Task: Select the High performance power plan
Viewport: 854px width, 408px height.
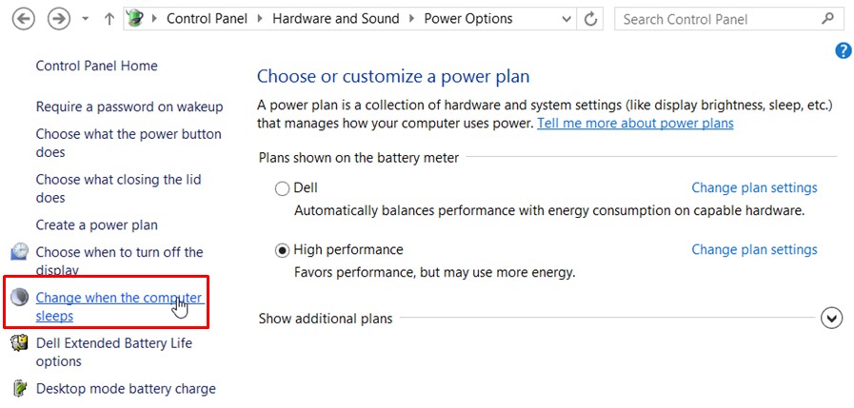Action: (x=282, y=250)
